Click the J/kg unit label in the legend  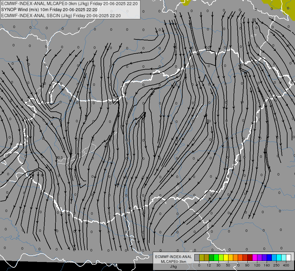tap(173, 266)
